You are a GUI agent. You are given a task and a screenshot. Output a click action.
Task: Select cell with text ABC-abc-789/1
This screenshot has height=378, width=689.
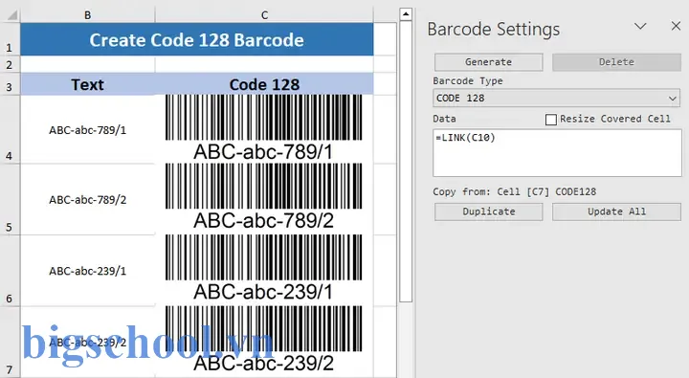click(x=87, y=129)
